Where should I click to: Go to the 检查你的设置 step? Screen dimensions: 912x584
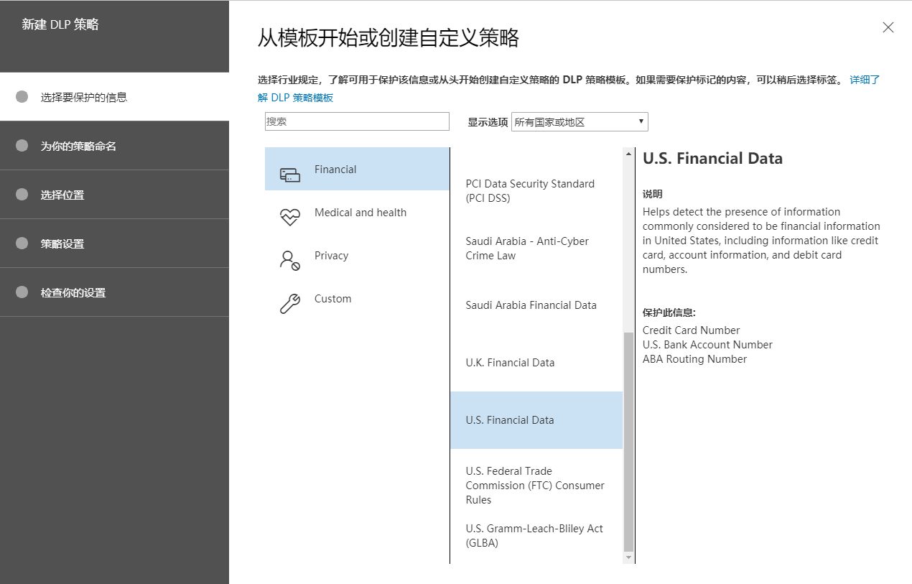pyautogui.click(x=114, y=292)
